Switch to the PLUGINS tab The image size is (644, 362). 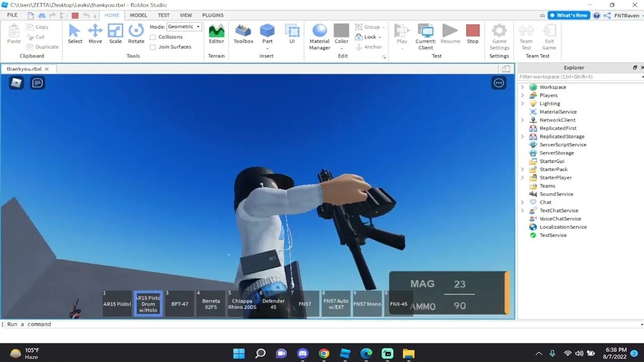213,15
